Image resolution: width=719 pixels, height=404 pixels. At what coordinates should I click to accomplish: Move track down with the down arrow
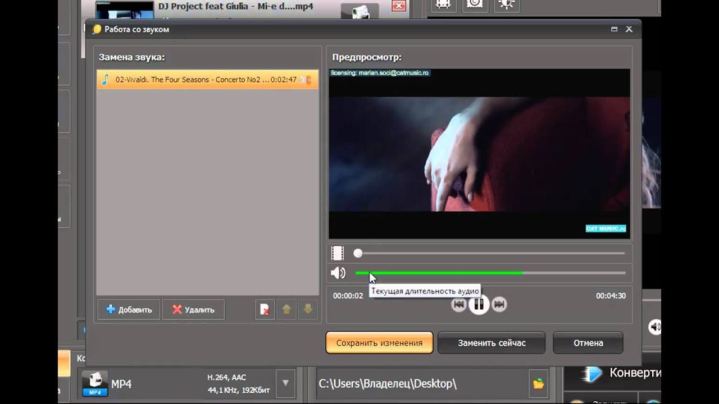click(x=308, y=310)
